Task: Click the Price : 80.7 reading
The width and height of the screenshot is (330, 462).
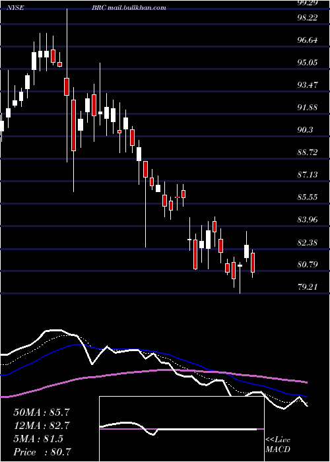Action: (x=42, y=452)
